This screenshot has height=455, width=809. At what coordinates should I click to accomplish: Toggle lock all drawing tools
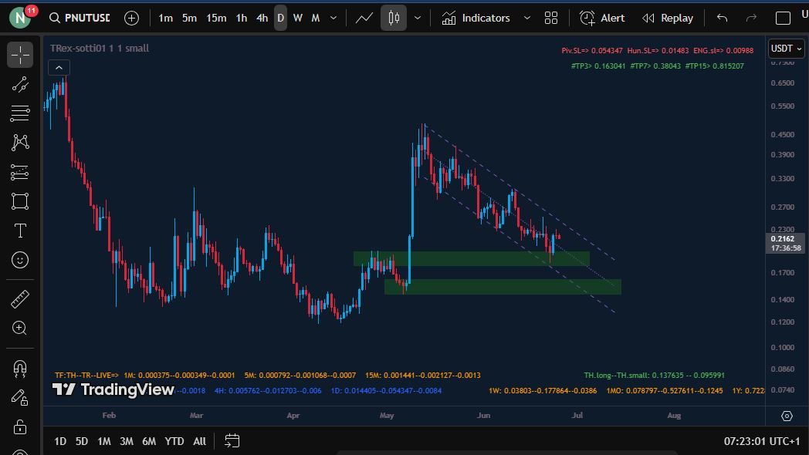tap(20, 426)
